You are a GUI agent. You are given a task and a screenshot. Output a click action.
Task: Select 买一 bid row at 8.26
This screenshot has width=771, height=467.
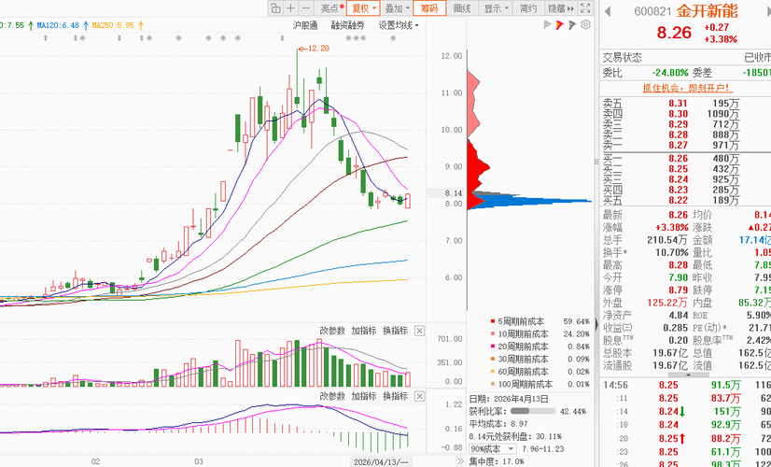pyautogui.click(x=686, y=159)
